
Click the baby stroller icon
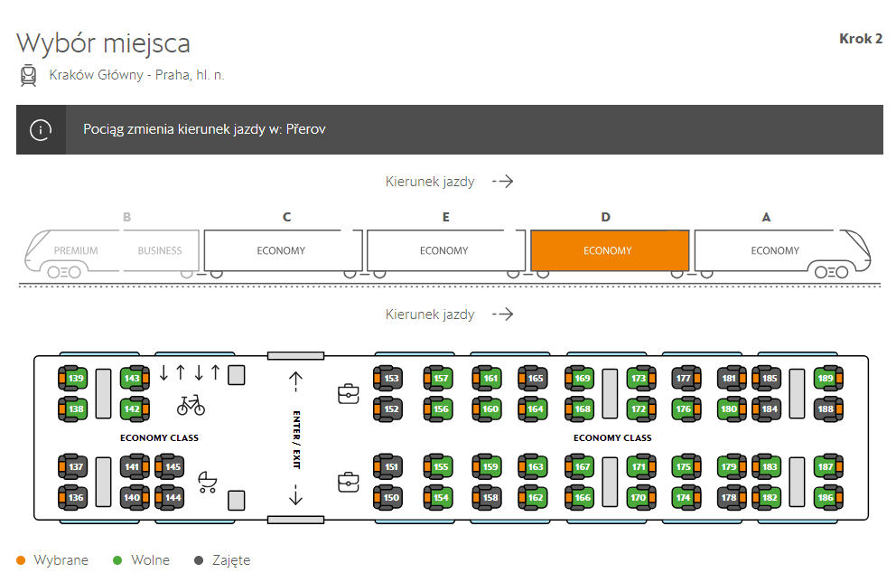208,482
